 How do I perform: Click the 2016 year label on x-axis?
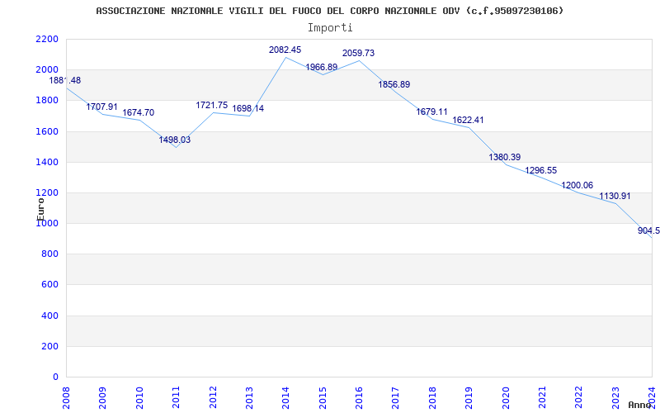[360, 397]
